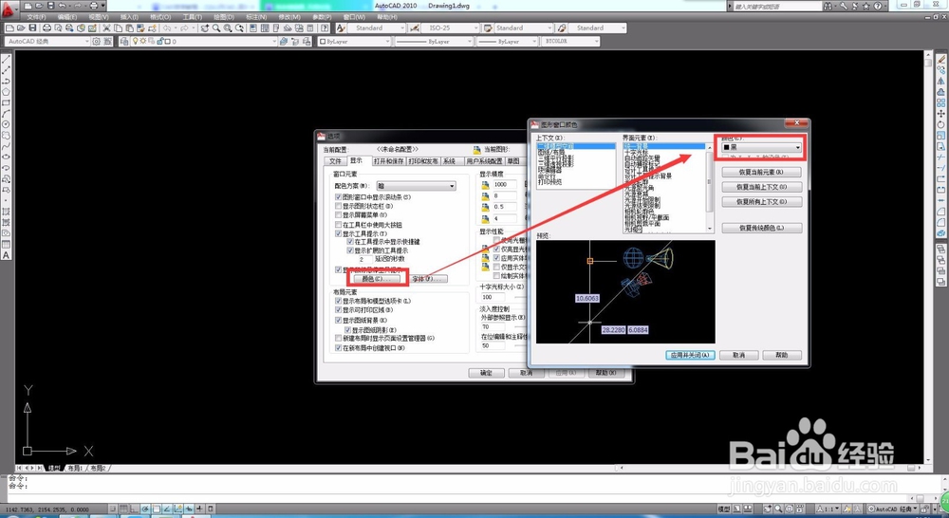Select the Line tool in Draw toolbar
949x518 pixels.
tap(6, 60)
